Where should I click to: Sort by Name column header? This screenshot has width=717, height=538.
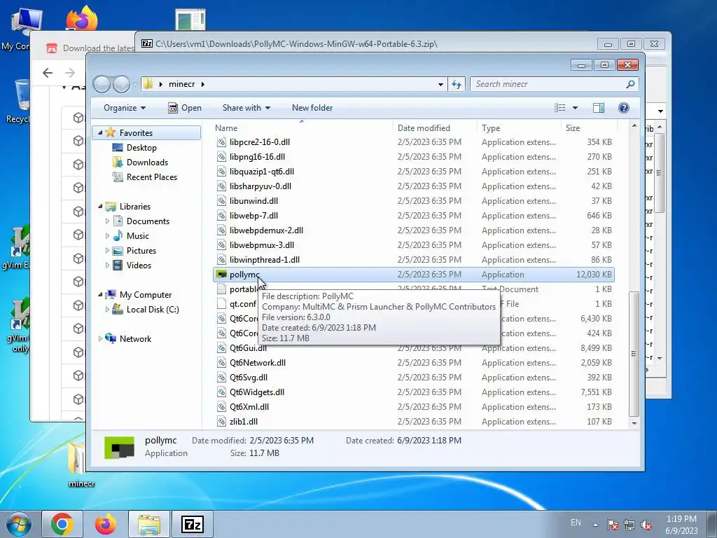click(302, 128)
